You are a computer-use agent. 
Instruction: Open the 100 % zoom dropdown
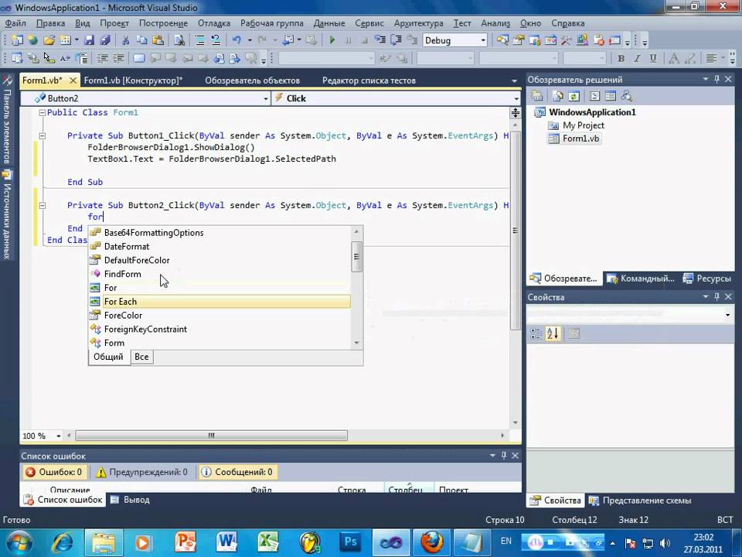[x=59, y=436]
